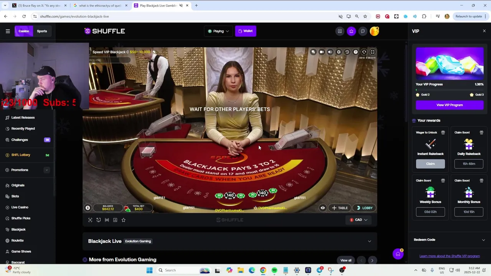Click the Weekly Bonus 03d 02h timer
The image size is (491, 276).
pyautogui.click(x=430, y=212)
